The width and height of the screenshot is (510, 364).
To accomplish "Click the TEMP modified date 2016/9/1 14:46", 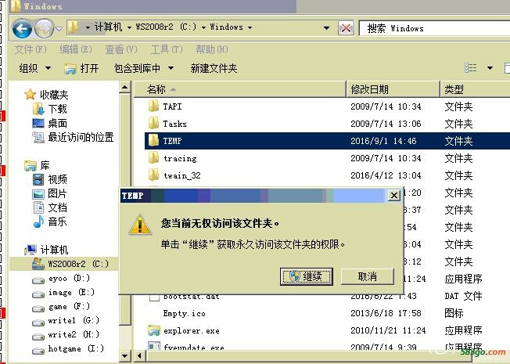I will [383, 141].
